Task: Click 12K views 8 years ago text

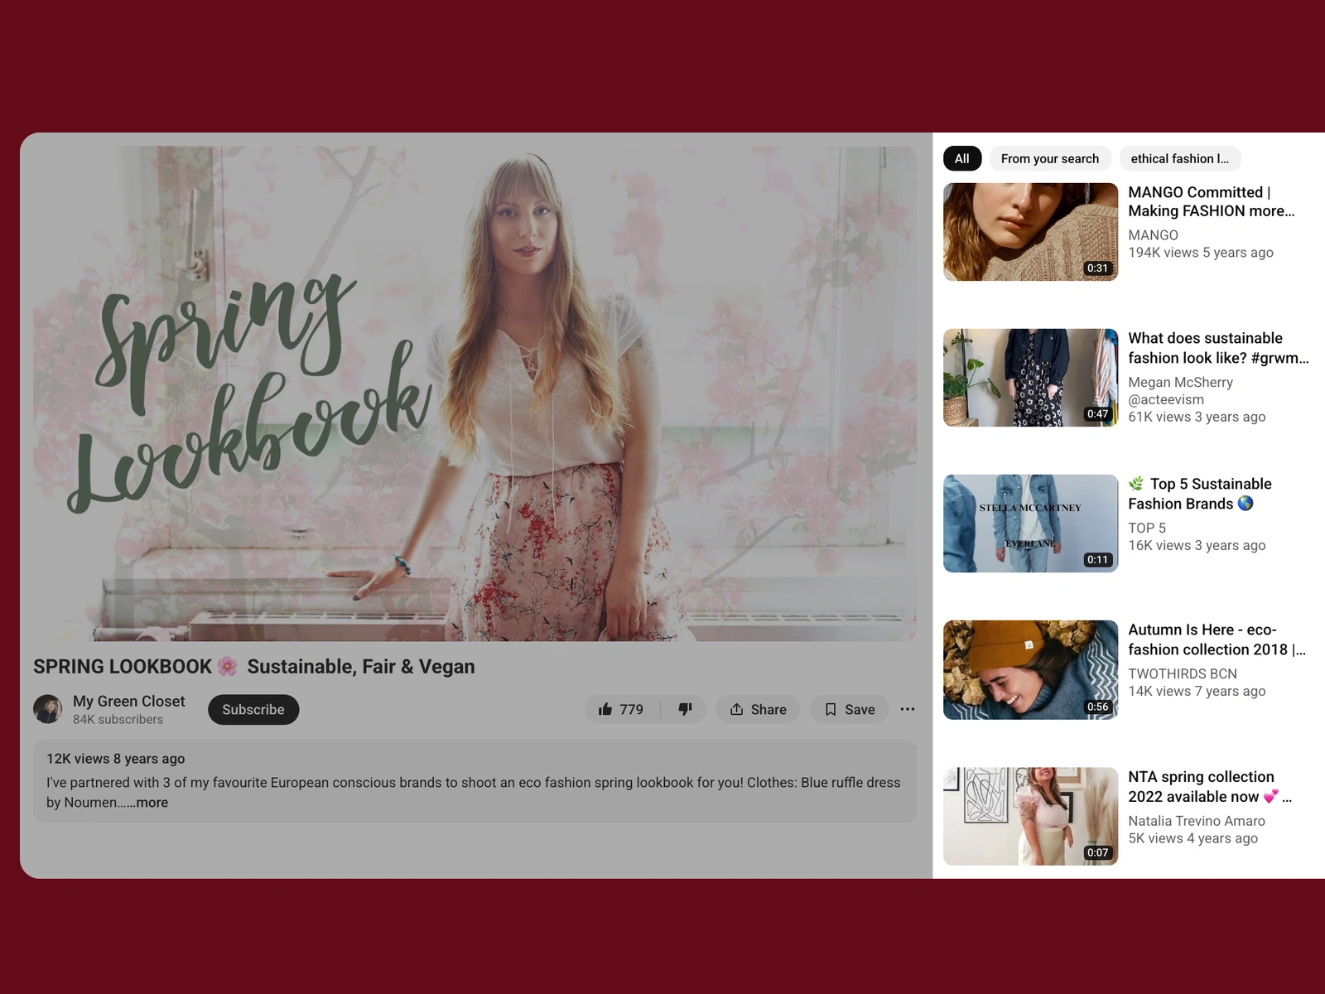Action: tap(116, 759)
